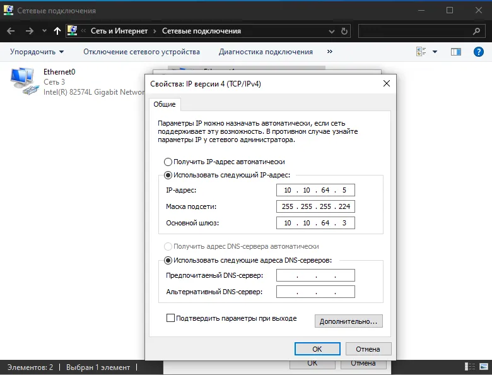
Task: Open the Дополнительно advanced settings button
Action: coord(348,321)
